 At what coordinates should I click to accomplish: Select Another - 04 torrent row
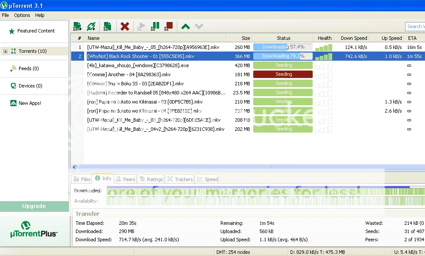coord(248,75)
